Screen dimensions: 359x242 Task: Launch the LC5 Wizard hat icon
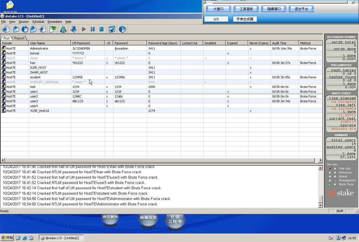[x=64, y=29]
